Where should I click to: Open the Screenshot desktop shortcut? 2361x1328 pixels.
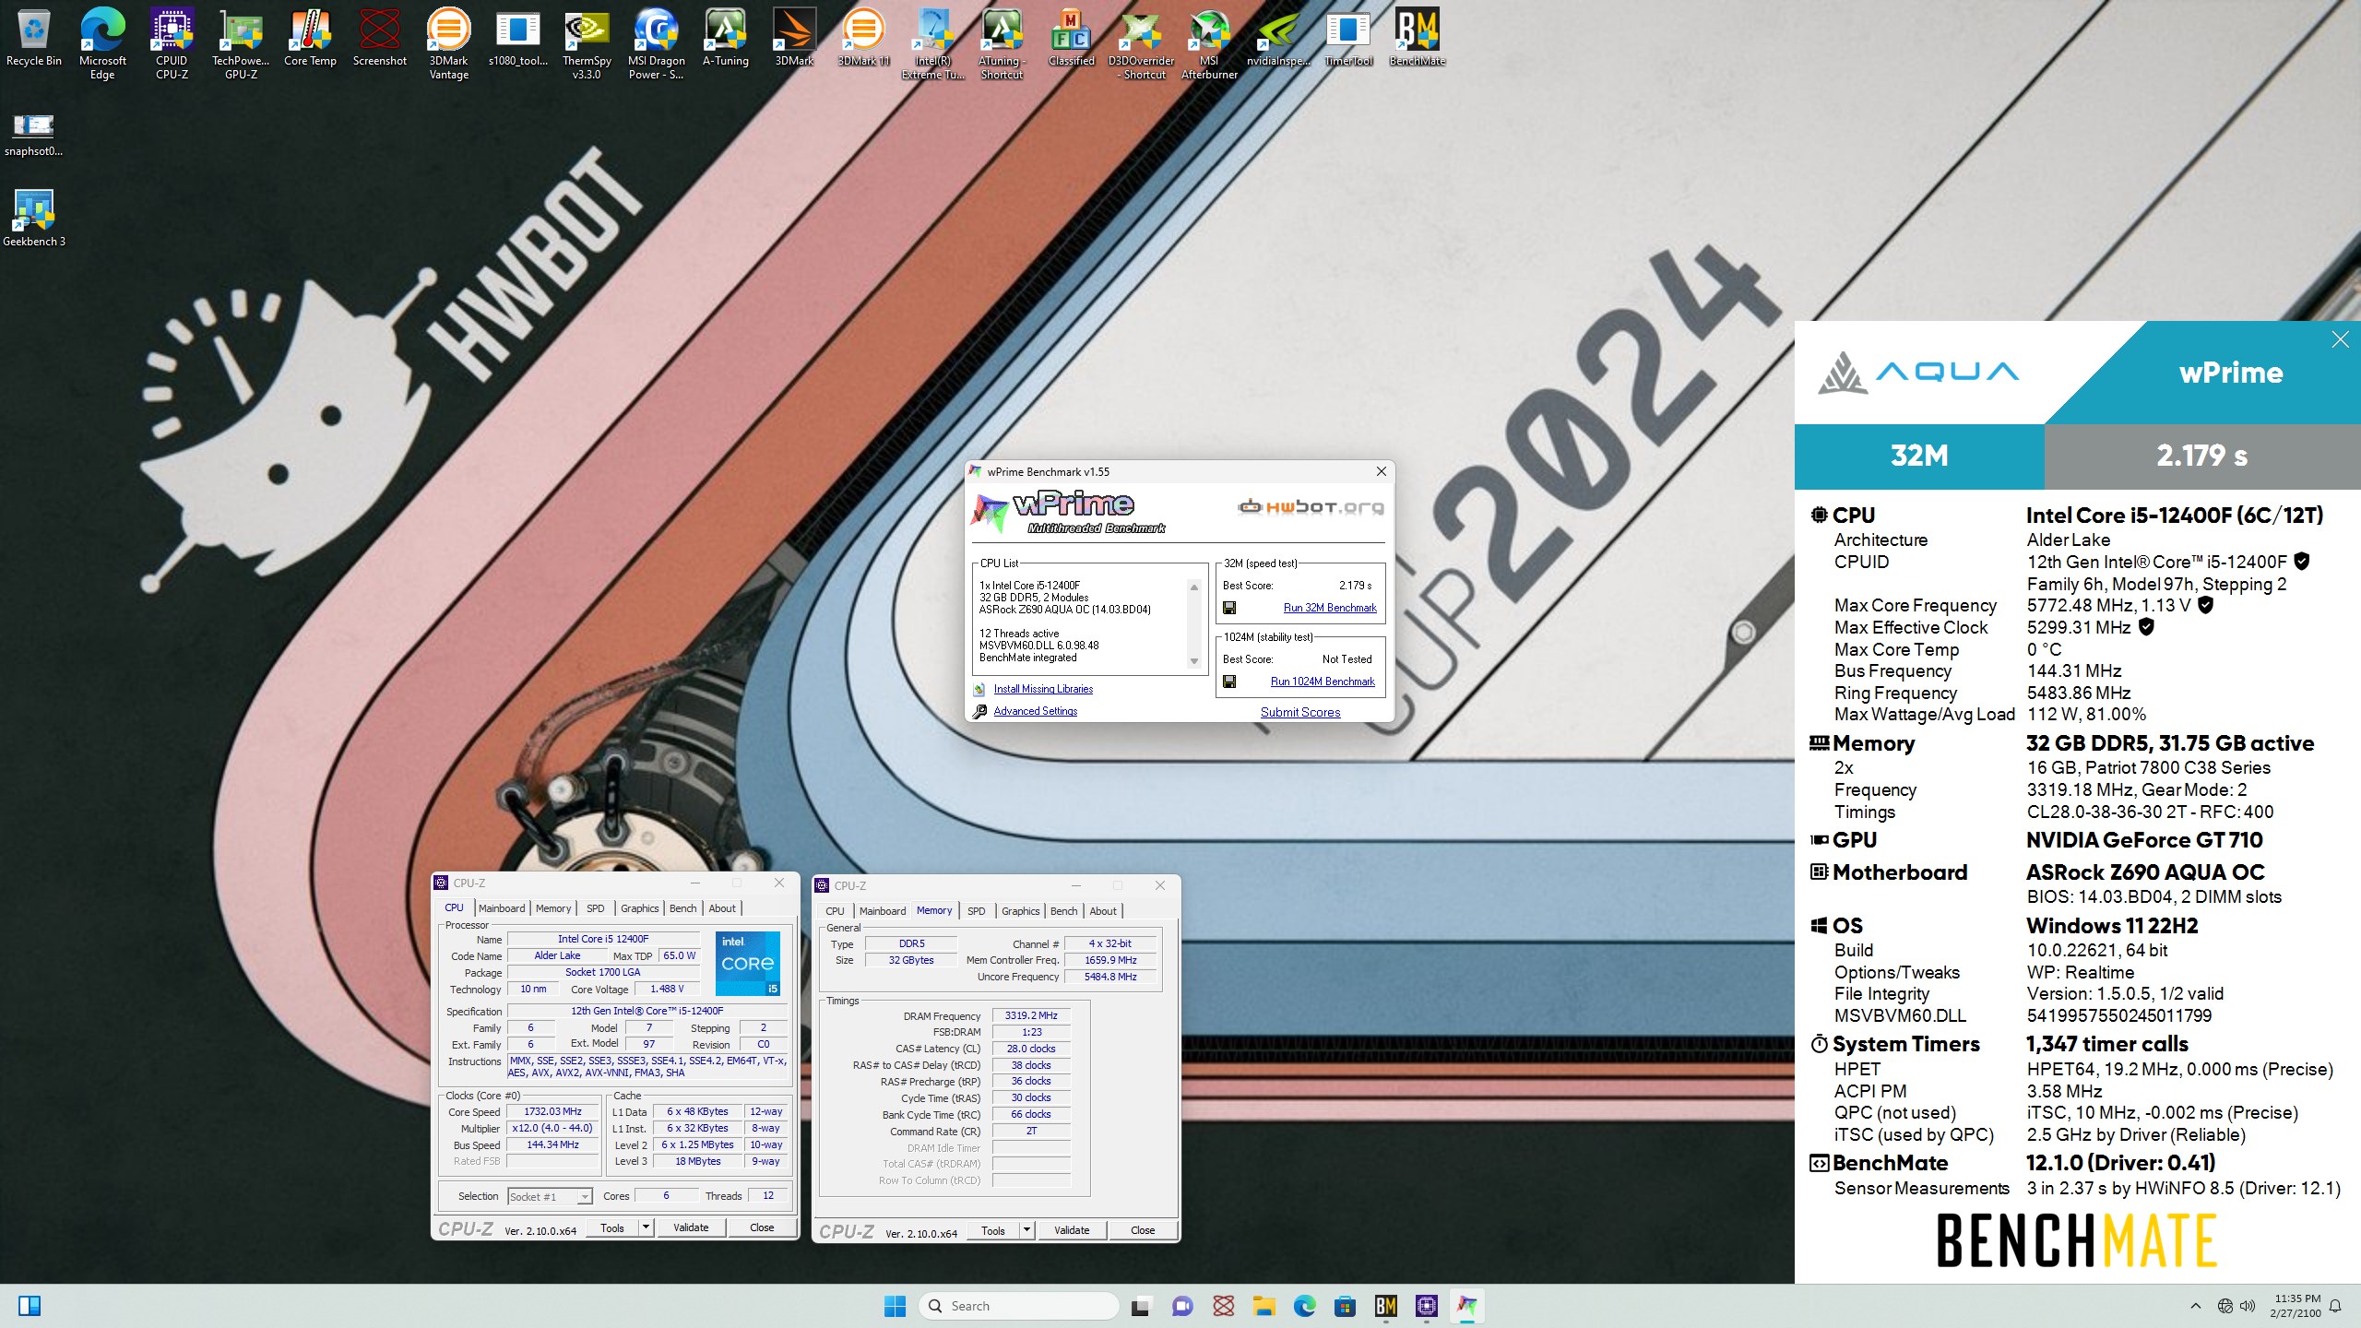379,39
